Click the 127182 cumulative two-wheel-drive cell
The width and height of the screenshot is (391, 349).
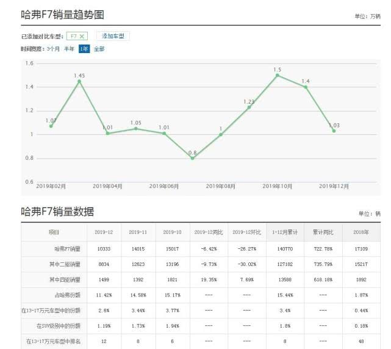285,264
